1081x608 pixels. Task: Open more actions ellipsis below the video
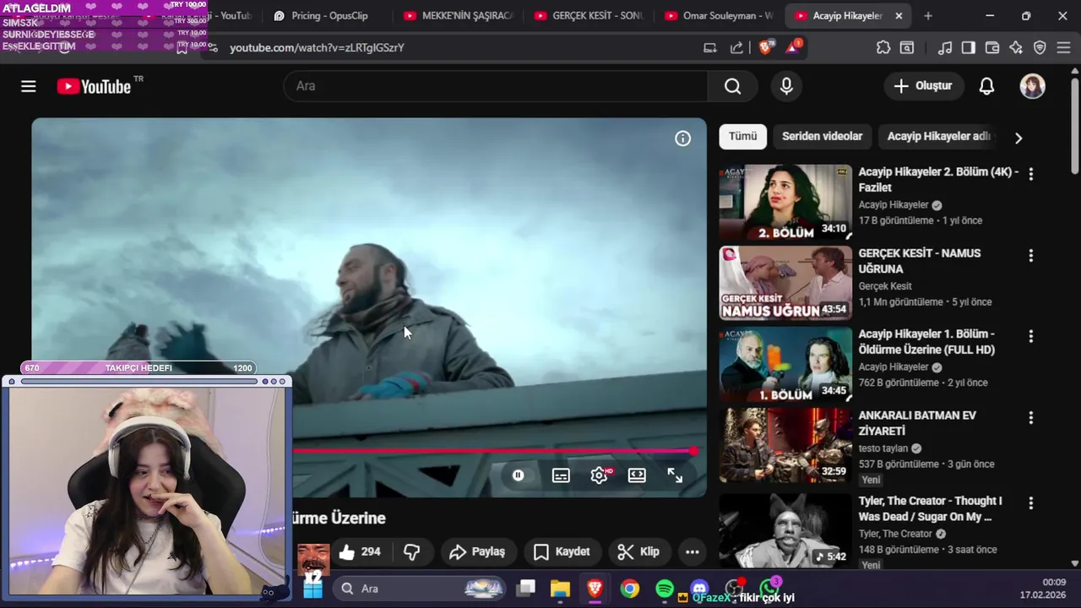(692, 551)
